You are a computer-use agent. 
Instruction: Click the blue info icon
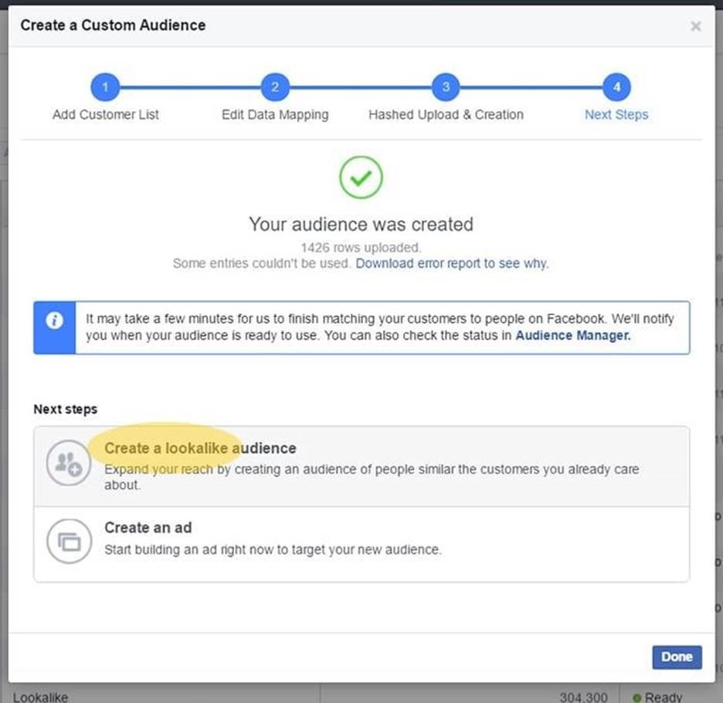pos(54,321)
